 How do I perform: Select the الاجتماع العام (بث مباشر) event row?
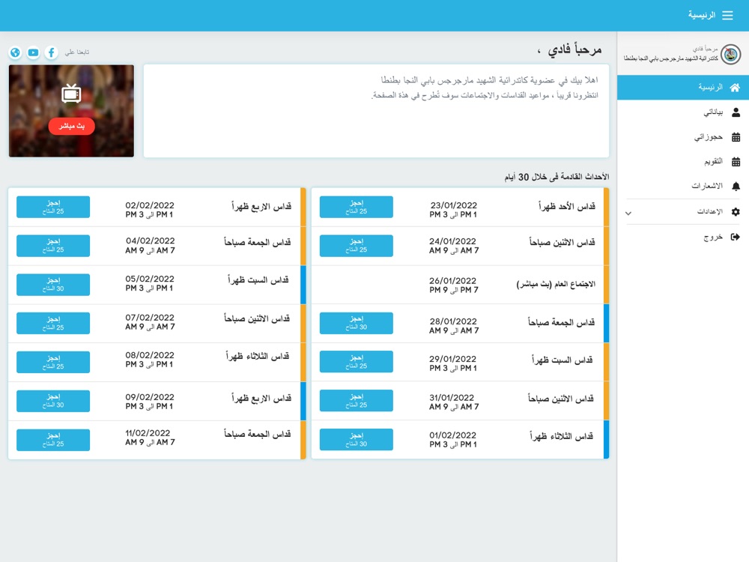click(x=460, y=285)
